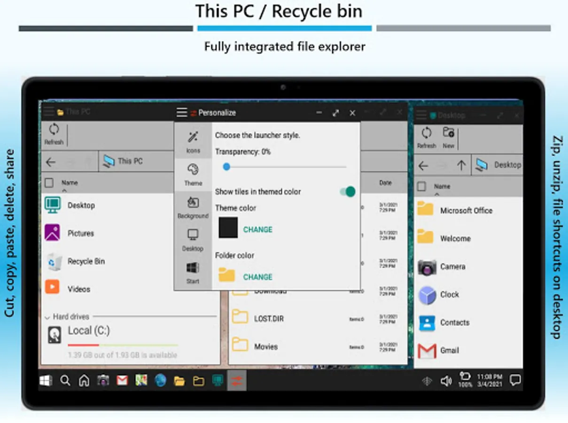The height and width of the screenshot is (423, 568).
Task: Go back in This PC window
Action: click(51, 162)
